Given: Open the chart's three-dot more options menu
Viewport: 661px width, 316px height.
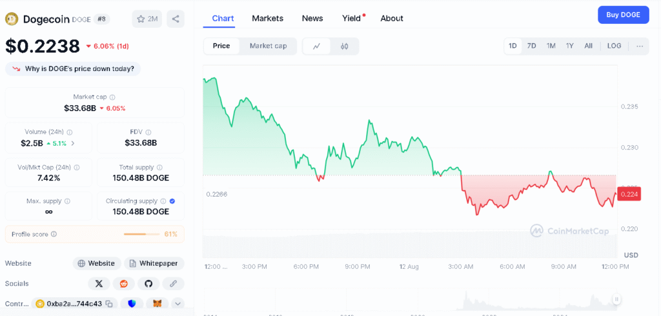Looking at the screenshot, I should (639, 46).
